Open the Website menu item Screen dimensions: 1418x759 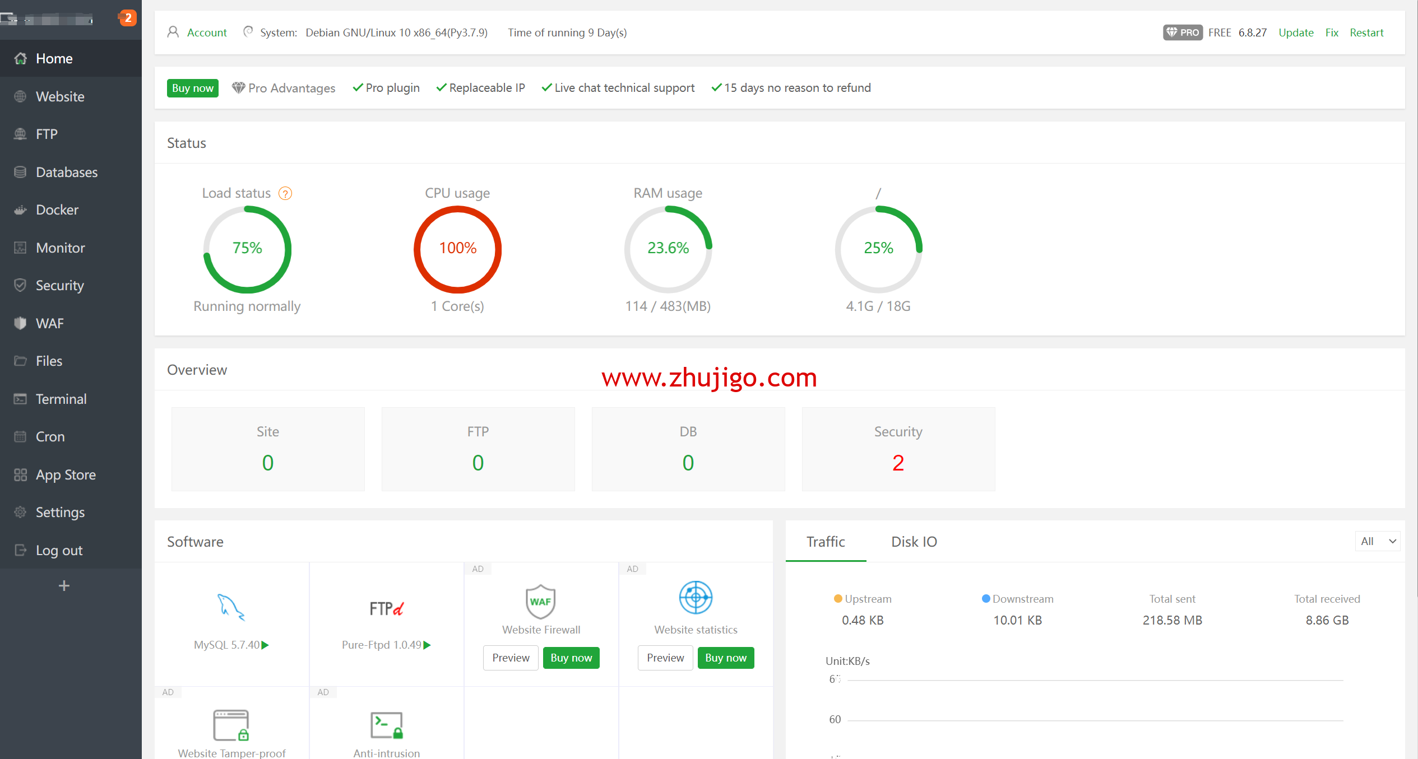pyautogui.click(x=71, y=96)
